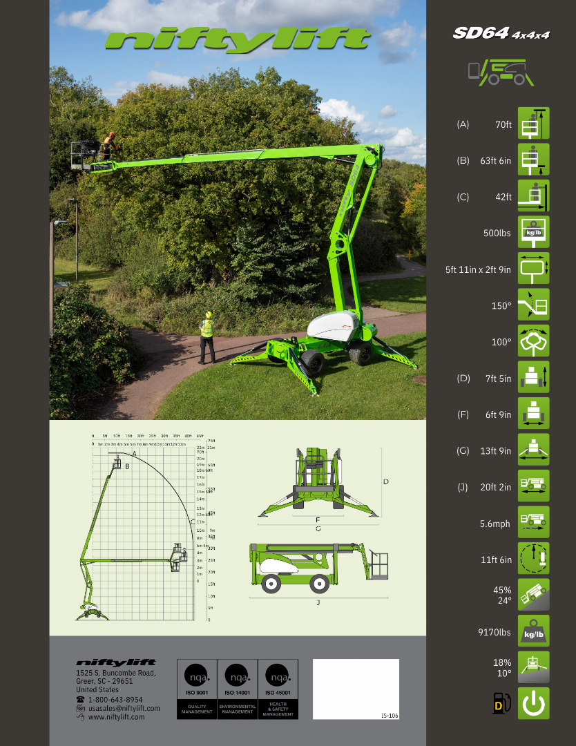The width and height of the screenshot is (576, 746).
Task: Click the stowed length "J 20ft 2in" icon
Action: tap(532, 486)
